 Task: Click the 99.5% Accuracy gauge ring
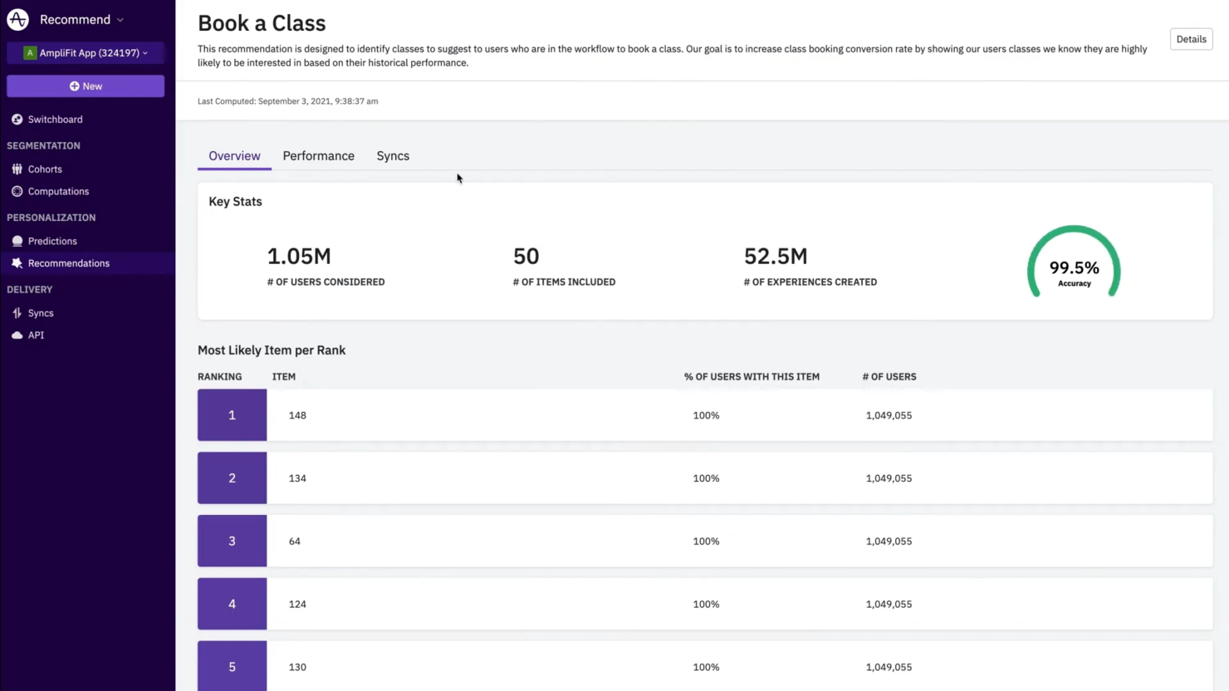(1074, 262)
